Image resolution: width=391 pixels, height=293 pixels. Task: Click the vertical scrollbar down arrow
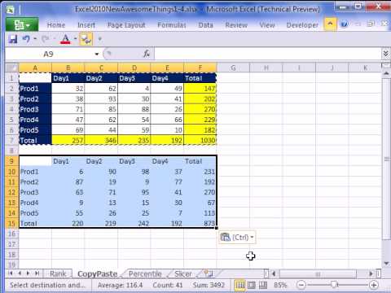[386, 263]
